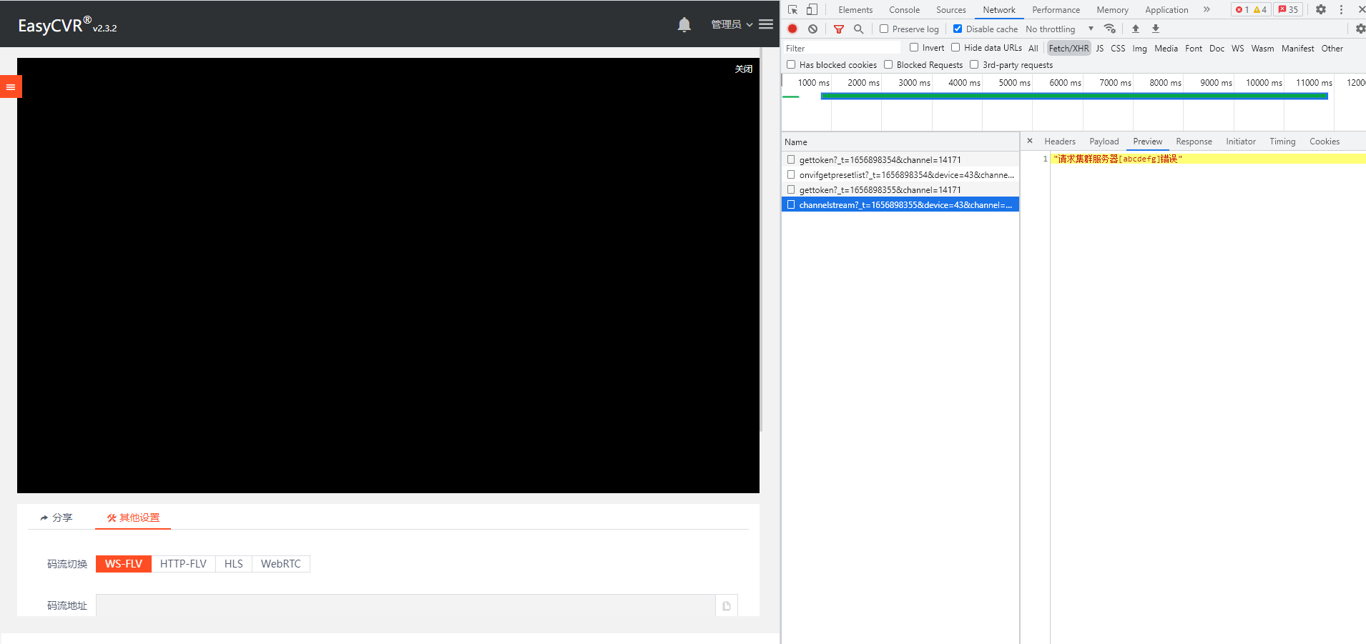Open DevTools three-dot customize menu
Screen dimensions: 1366x644
click(x=1341, y=9)
